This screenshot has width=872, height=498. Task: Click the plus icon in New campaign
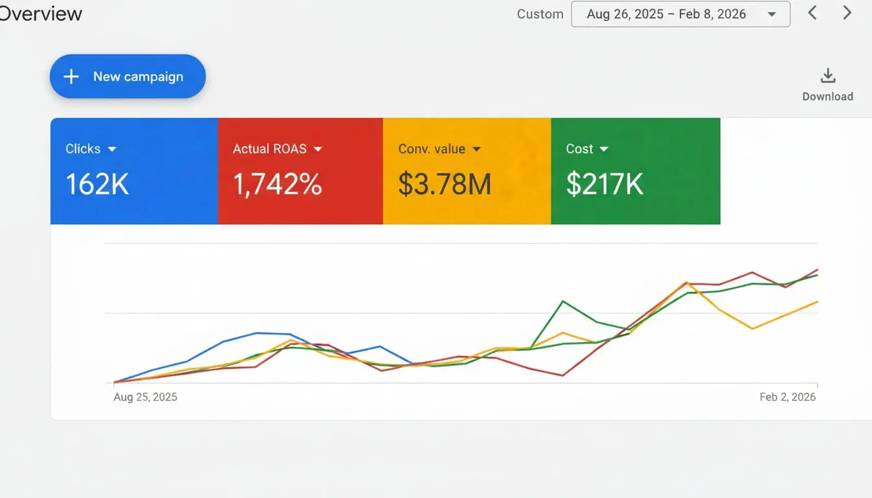(71, 77)
